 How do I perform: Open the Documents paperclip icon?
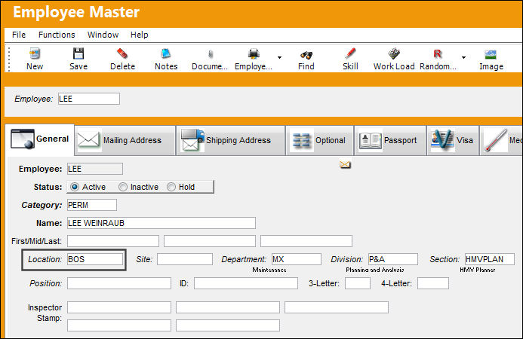point(210,54)
